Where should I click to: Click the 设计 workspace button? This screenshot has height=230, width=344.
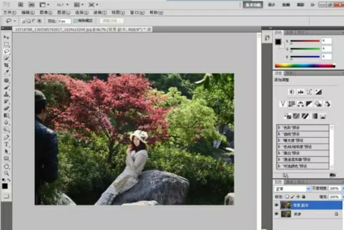click(271, 4)
